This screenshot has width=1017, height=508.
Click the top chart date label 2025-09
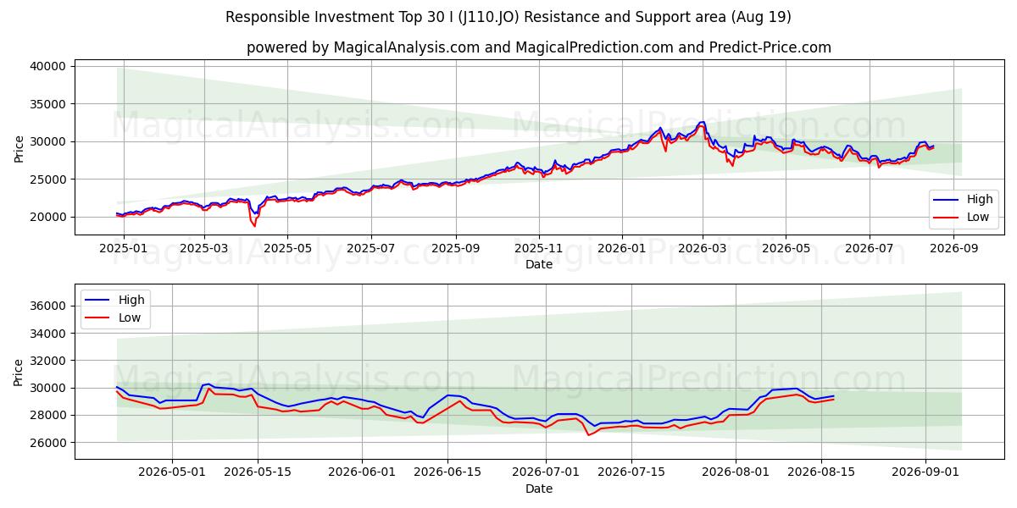point(455,249)
